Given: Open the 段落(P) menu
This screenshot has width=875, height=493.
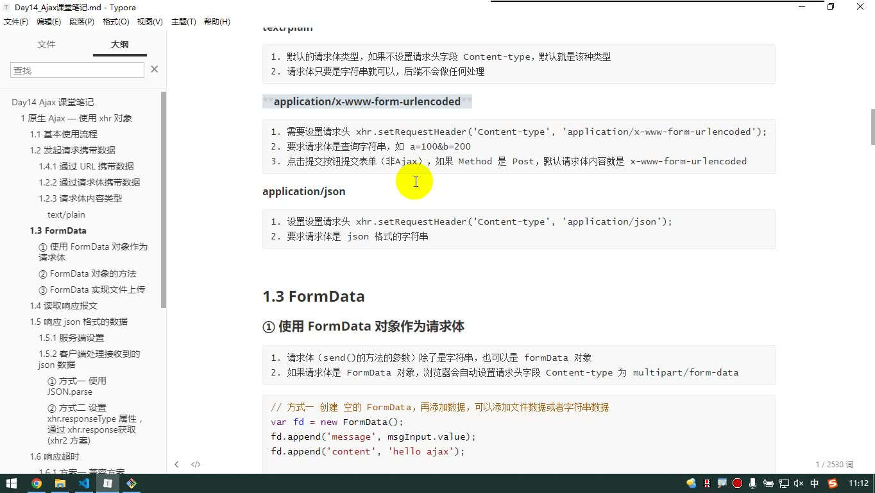Looking at the screenshot, I should click(x=81, y=21).
